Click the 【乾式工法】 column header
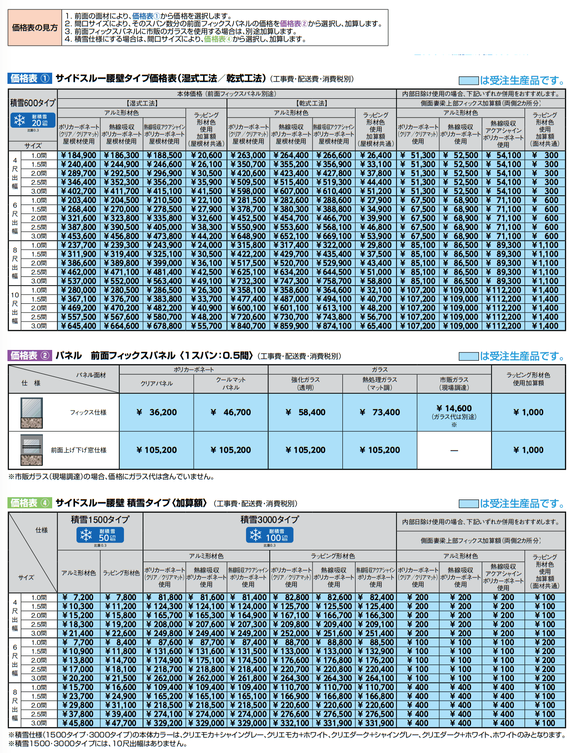This screenshot has height=753, width=574. [x=312, y=103]
